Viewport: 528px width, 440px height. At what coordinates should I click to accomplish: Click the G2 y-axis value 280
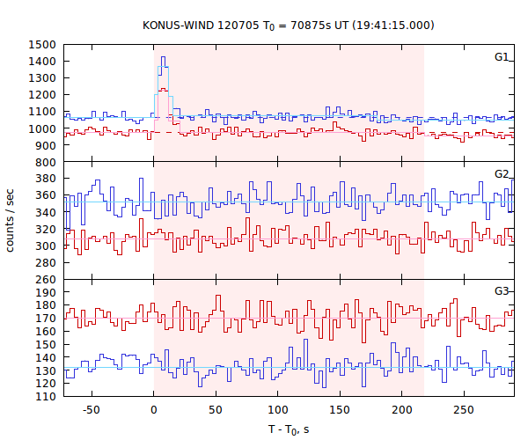pos(46,262)
